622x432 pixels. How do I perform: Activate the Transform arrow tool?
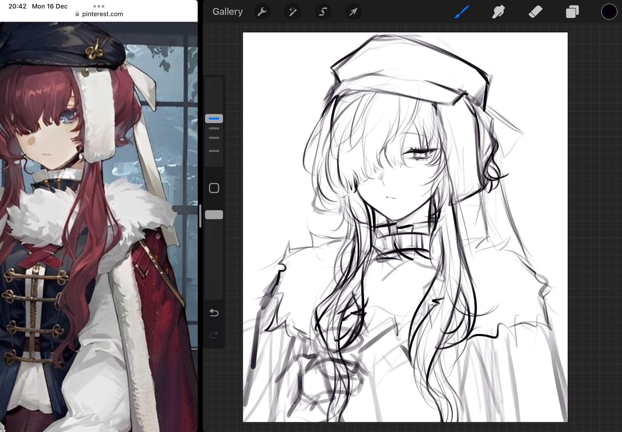click(353, 12)
